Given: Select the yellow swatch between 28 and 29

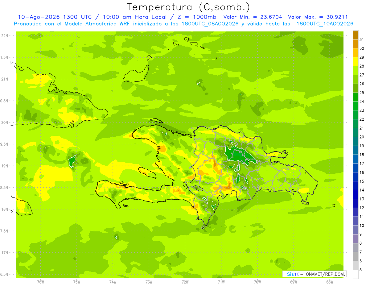Looking at the screenshot, I should pyautogui.click(x=356, y=62).
